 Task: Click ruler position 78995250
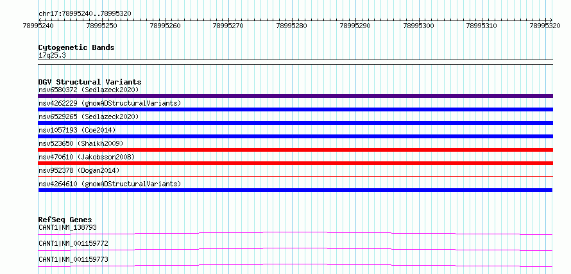point(102,26)
